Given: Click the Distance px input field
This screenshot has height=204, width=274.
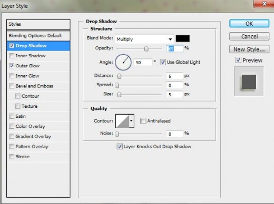Looking at the screenshot, I should [x=174, y=76].
